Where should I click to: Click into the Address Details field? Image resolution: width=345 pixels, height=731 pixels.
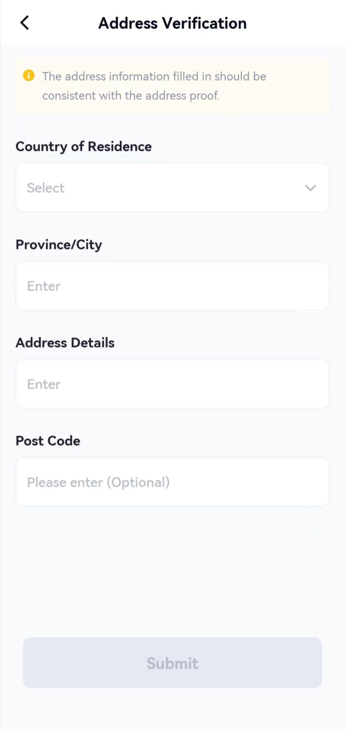click(172, 384)
